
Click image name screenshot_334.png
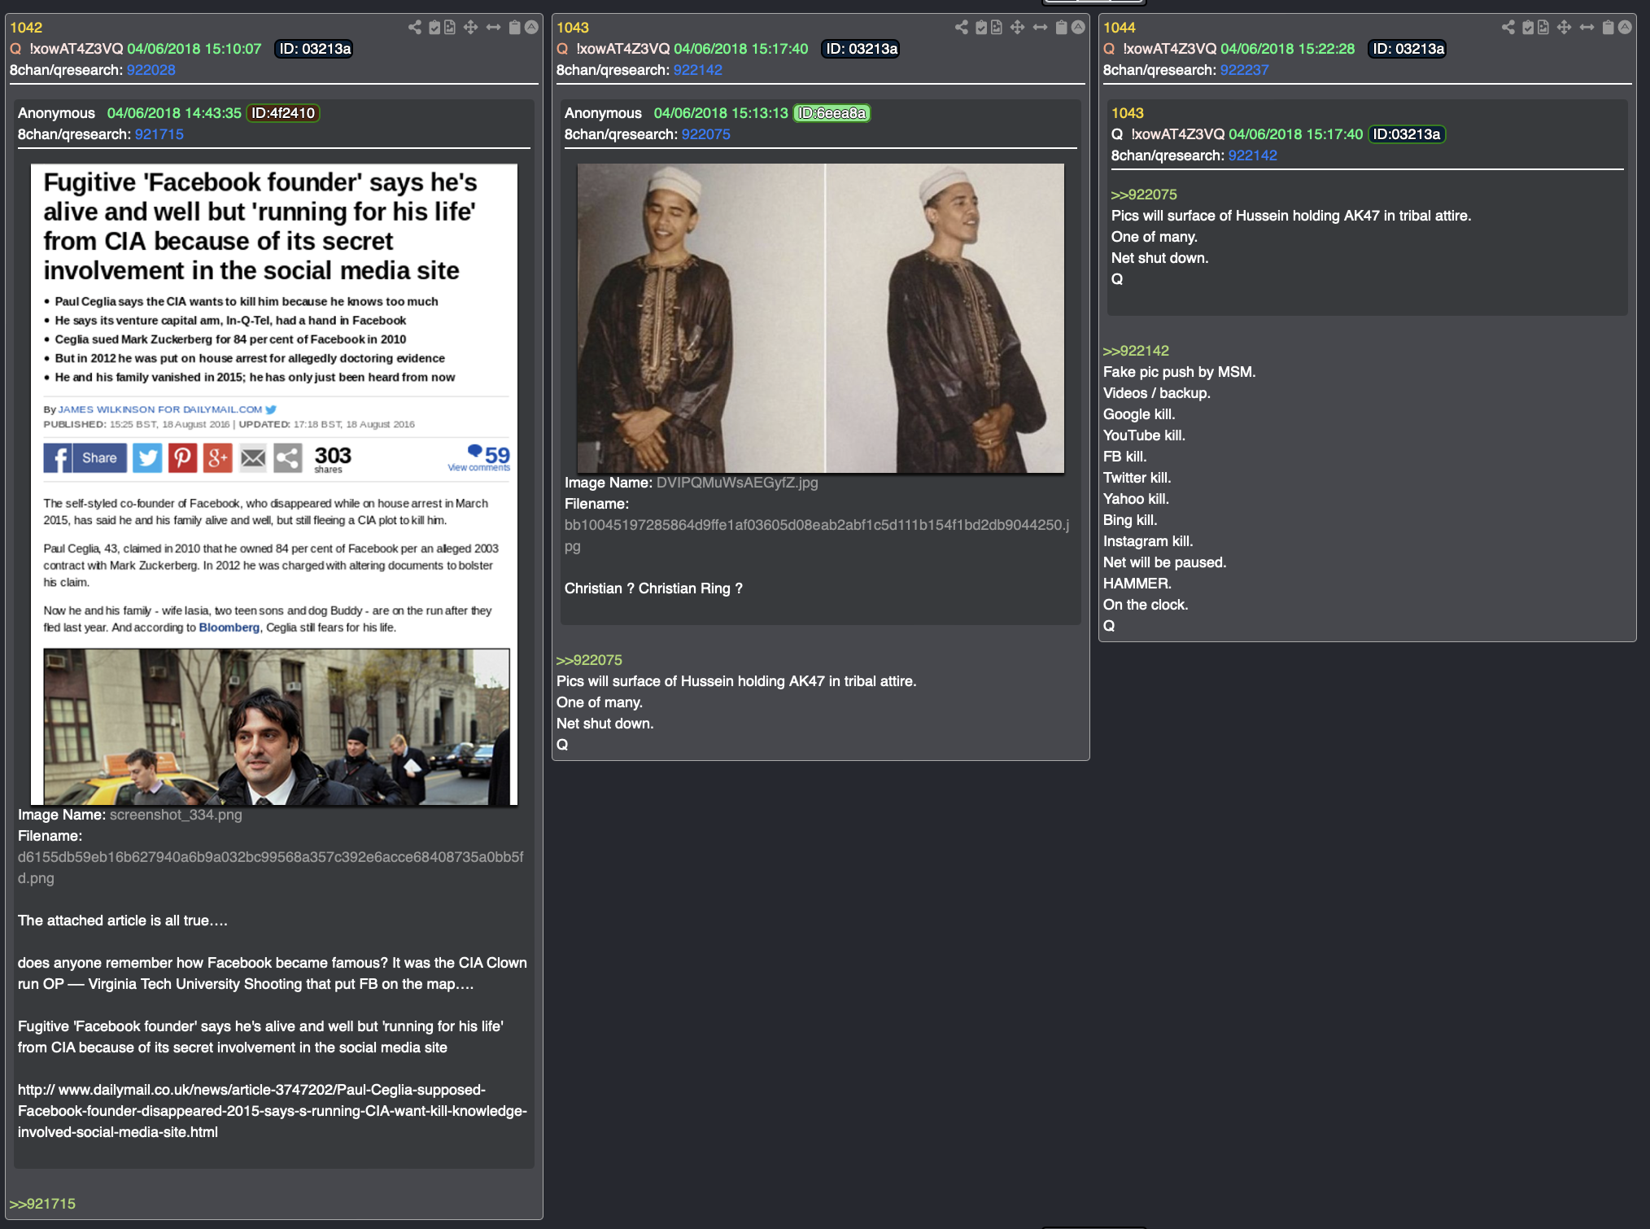pyautogui.click(x=176, y=815)
